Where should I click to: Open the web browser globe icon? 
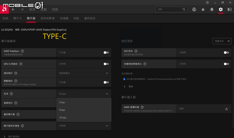click(x=194, y=9)
